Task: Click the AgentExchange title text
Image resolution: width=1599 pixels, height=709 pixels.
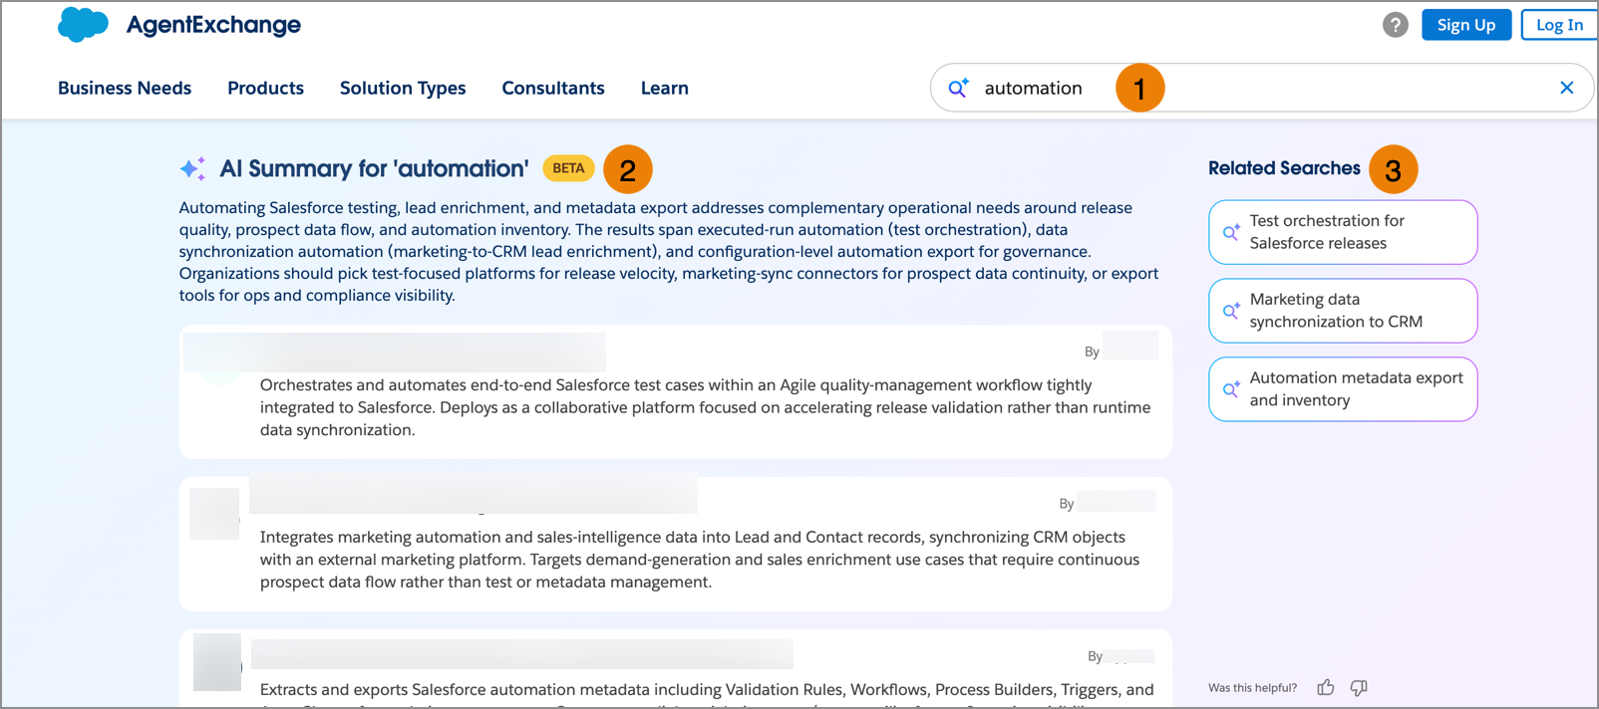Action: 213,25
